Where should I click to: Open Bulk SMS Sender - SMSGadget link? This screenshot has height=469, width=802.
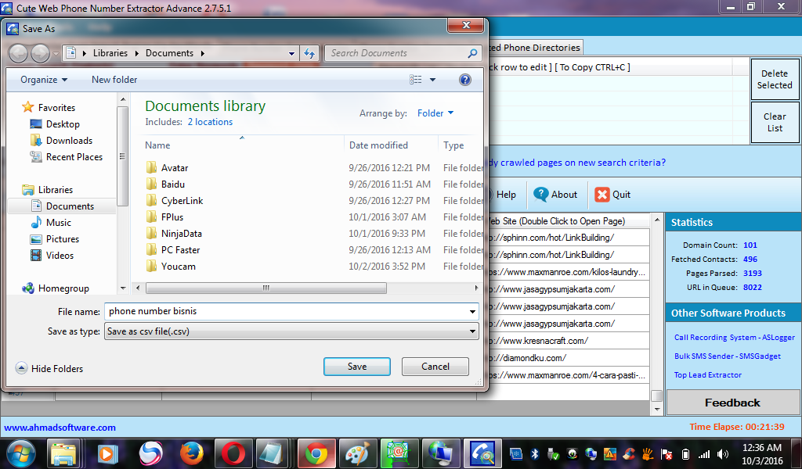728,356
